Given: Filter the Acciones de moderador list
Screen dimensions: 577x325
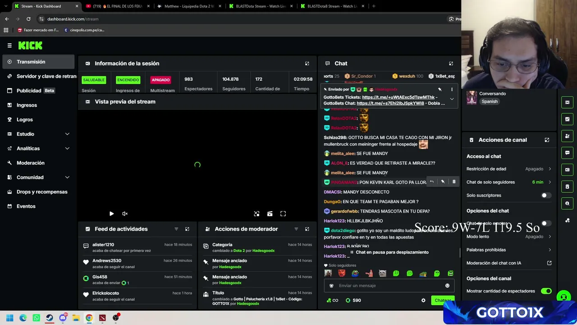Looking at the screenshot, I should click(296, 229).
